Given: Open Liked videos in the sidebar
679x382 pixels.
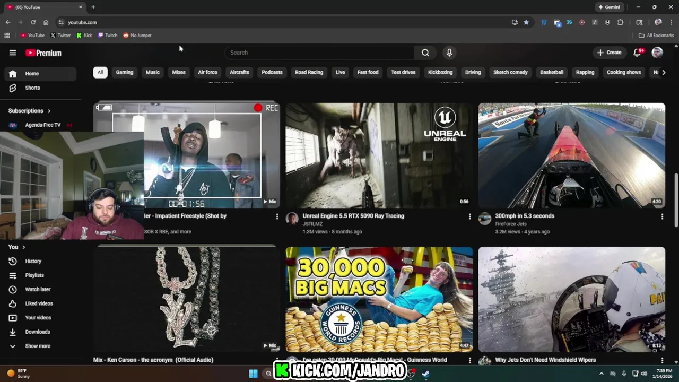Looking at the screenshot, I should point(40,303).
